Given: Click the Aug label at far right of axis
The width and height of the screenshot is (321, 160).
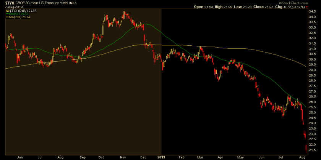Looking at the screenshot, I should click(302, 157).
